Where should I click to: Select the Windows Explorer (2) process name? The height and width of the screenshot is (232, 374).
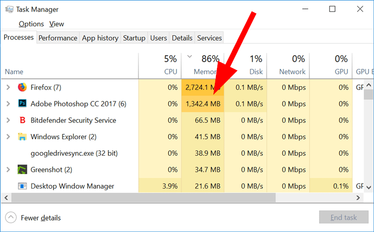63,137
